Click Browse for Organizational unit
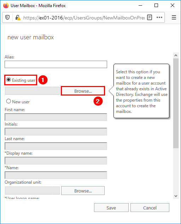The height and width of the screenshot is (224, 181). (83, 191)
